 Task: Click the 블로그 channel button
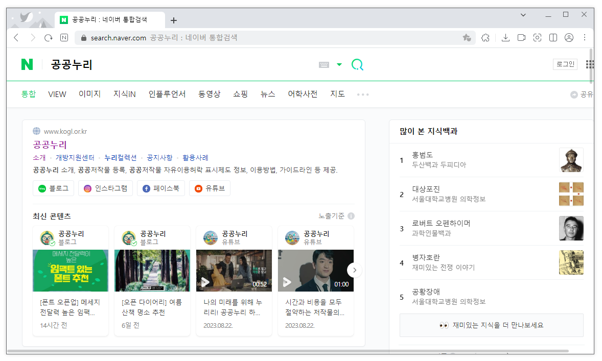click(x=53, y=188)
